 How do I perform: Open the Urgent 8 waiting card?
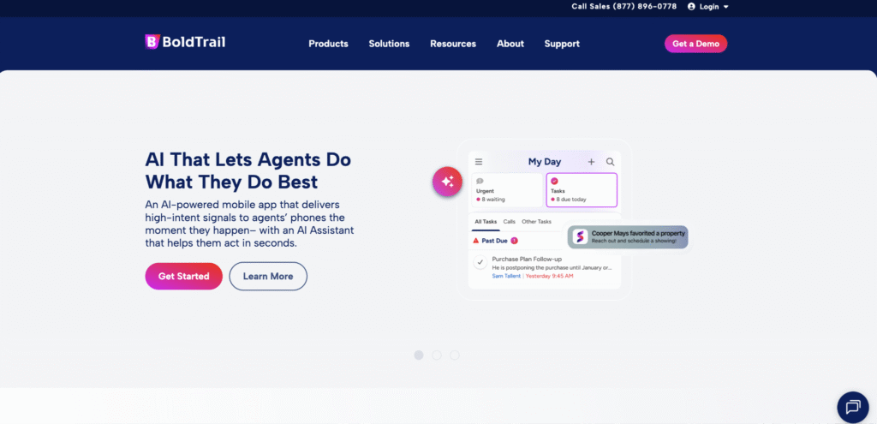[x=507, y=190]
